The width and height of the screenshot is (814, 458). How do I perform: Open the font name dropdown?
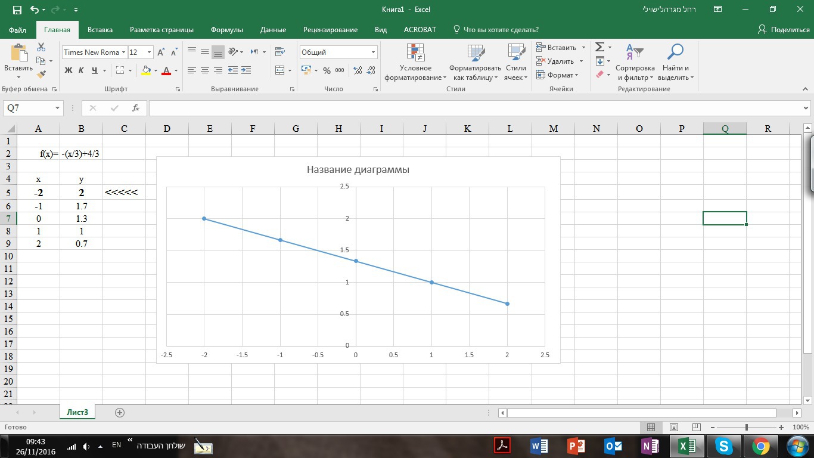[x=124, y=52]
